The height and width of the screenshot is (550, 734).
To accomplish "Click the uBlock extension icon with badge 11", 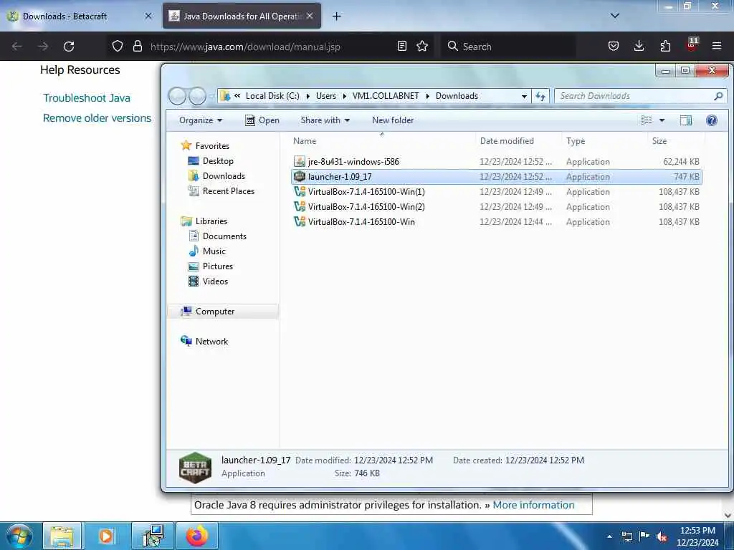I will (x=692, y=45).
